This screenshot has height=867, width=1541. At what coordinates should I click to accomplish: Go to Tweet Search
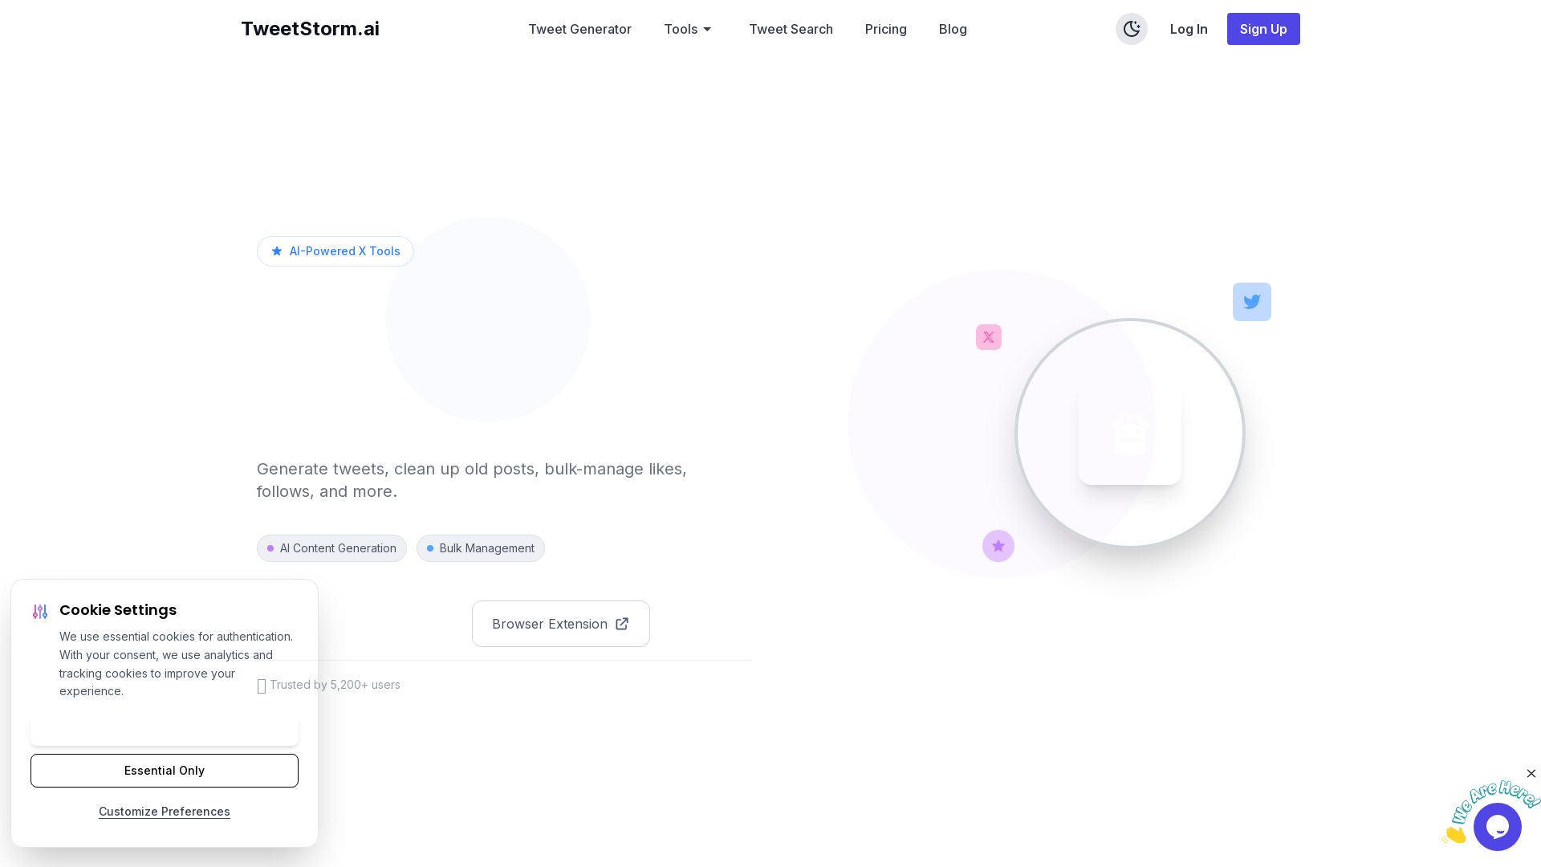[791, 29]
